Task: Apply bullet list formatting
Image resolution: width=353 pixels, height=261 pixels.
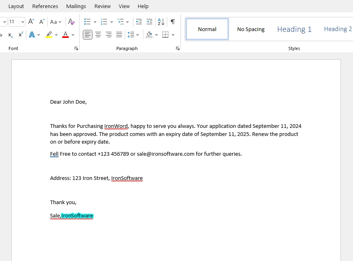Action: point(87,22)
